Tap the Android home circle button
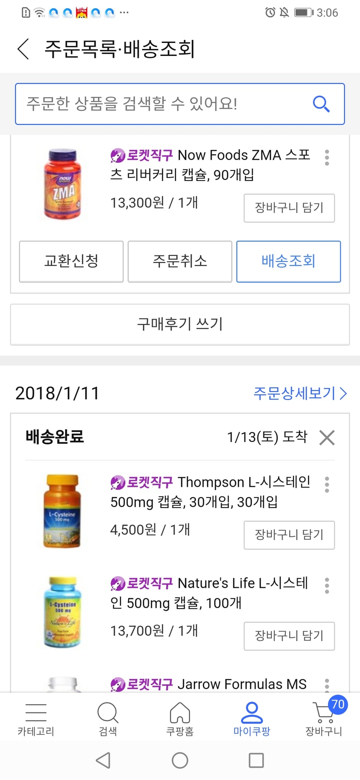Screen dimensions: 360x780 tap(180, 760)
